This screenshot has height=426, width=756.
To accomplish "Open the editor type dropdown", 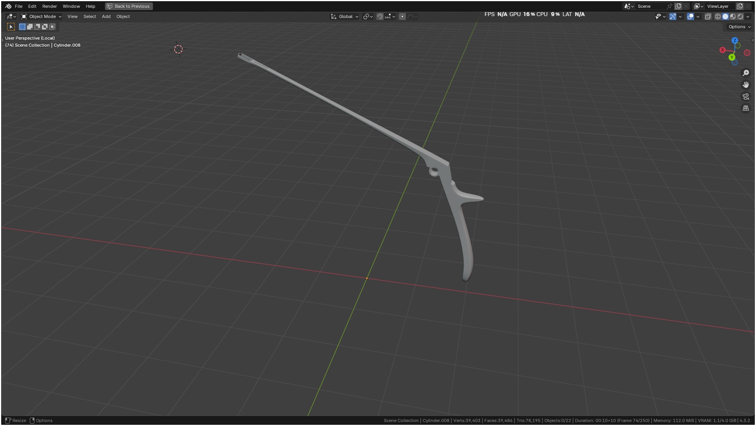I will pos(11,16).
